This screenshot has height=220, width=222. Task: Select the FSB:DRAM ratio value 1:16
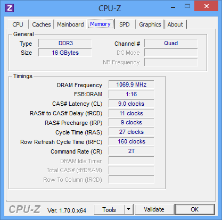click(x=131, y=94)
